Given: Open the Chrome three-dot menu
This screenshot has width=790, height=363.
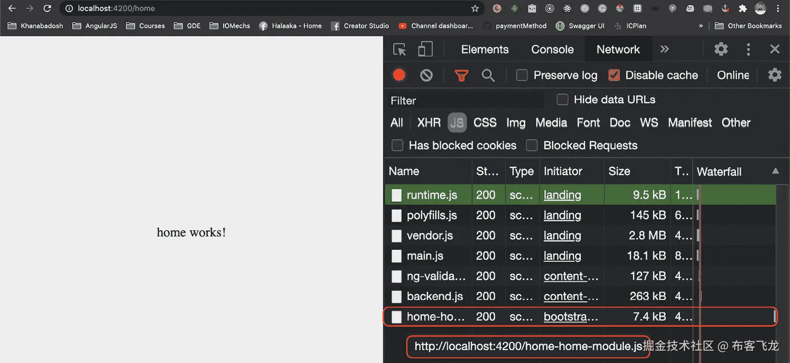Looking at the screenshot, I should (778, 9).
